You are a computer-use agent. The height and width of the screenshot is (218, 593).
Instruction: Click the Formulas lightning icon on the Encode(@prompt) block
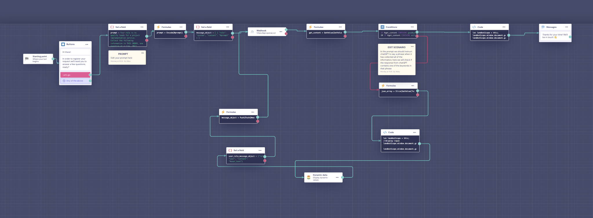tap(158, 27)
